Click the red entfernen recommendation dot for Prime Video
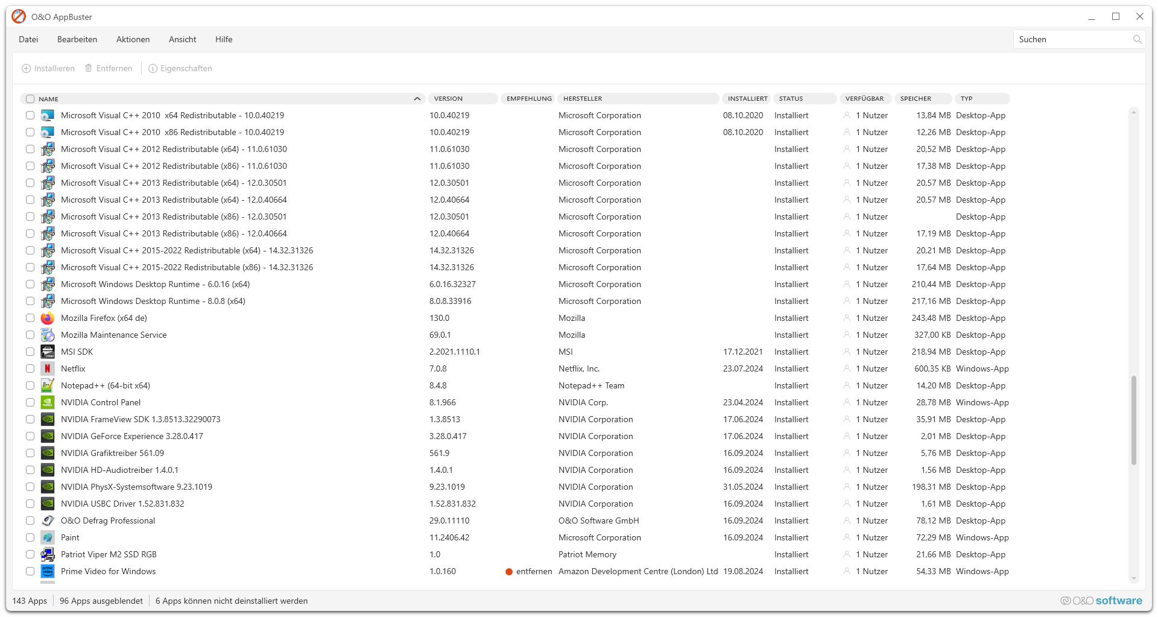This screenshot has height=617, width=1158. (x=509, y=572)
